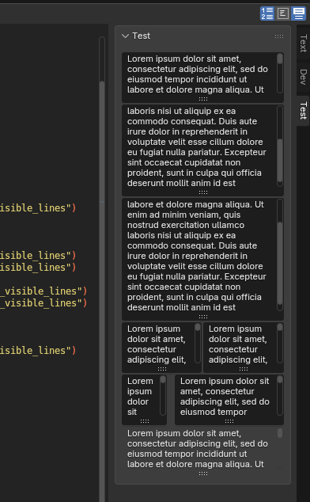310x502 pixels.
Task: Select the Test sidebar tab
Action: click(303, 110)
